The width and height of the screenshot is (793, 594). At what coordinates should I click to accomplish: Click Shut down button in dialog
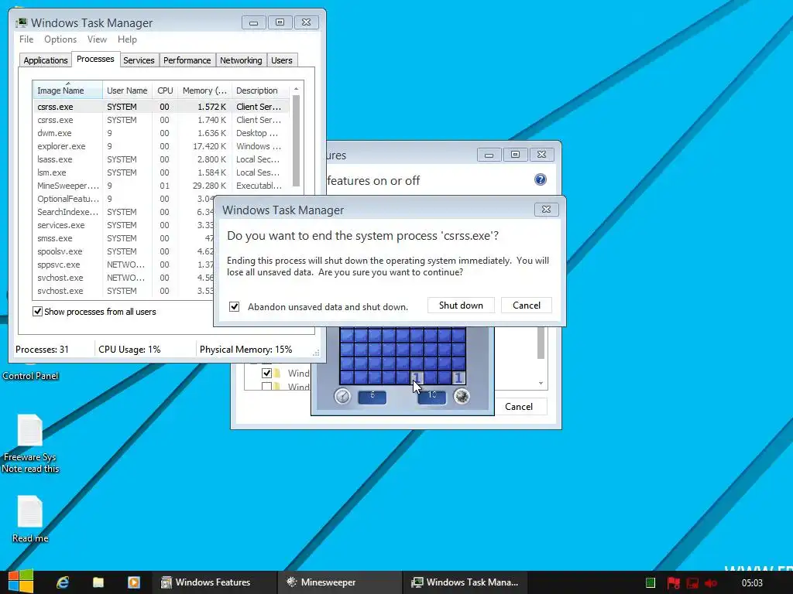tap(461, 305)
